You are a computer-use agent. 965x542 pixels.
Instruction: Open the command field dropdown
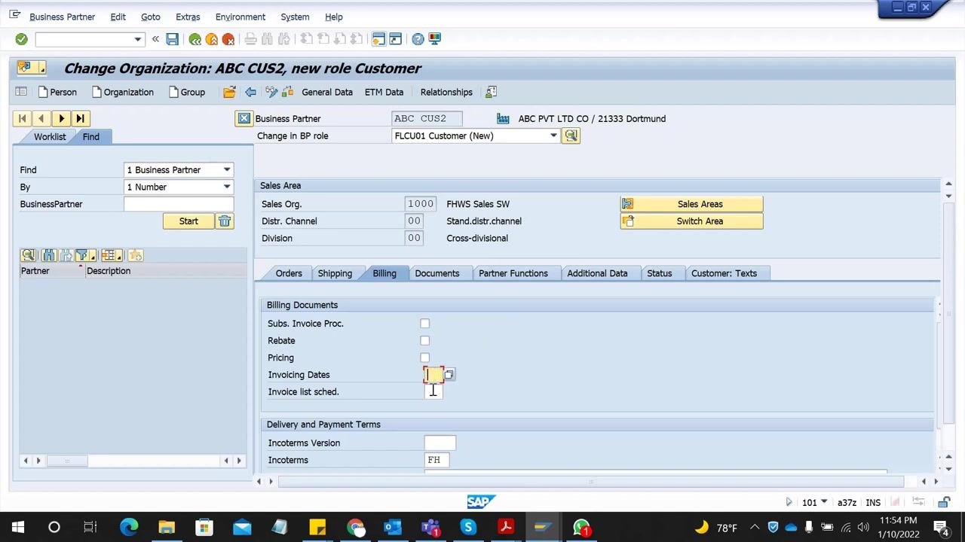pyautogui.click(x=138, y=39)
